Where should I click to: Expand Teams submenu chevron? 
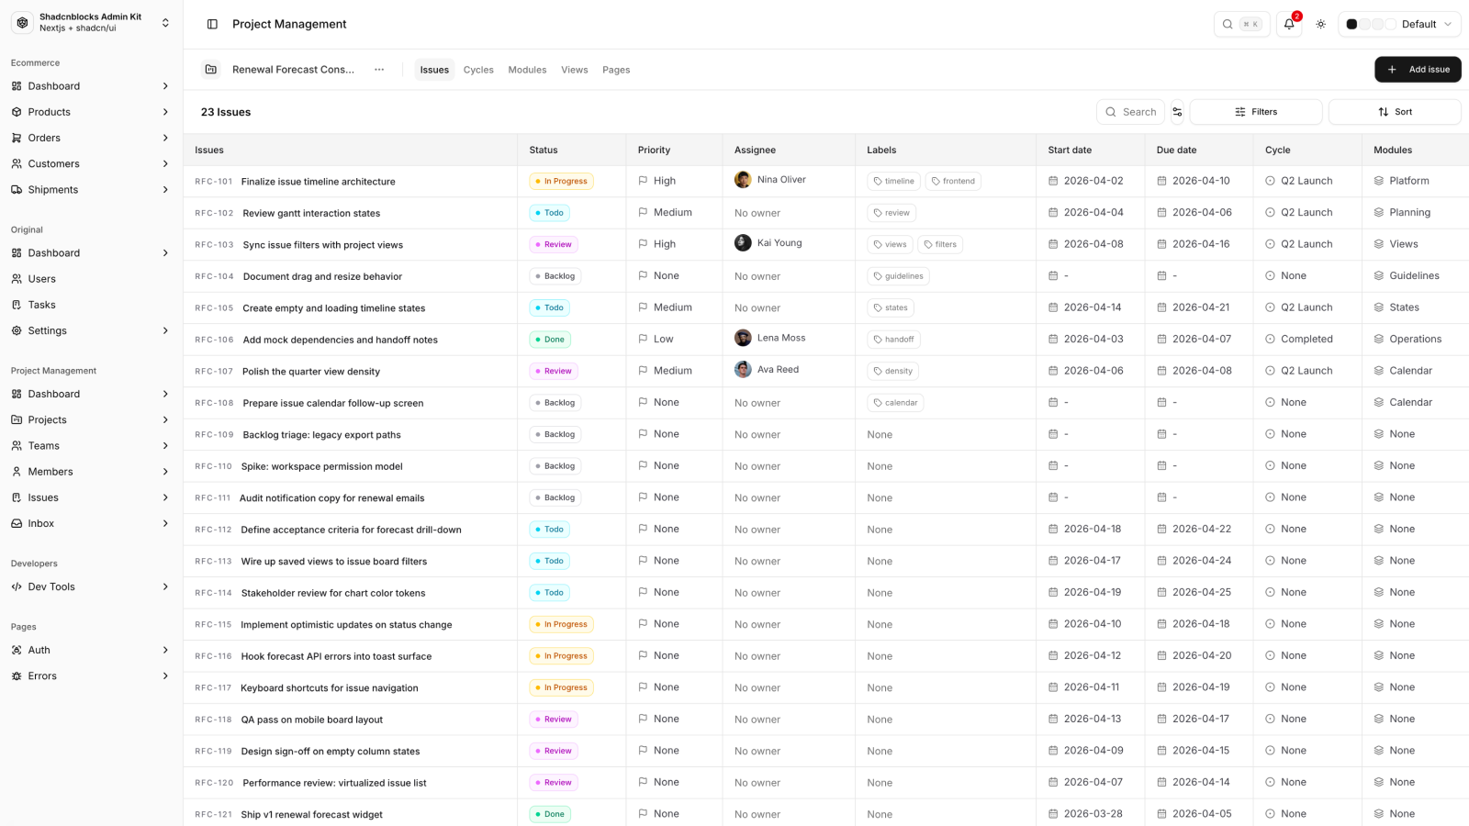(x=165, y=446)
